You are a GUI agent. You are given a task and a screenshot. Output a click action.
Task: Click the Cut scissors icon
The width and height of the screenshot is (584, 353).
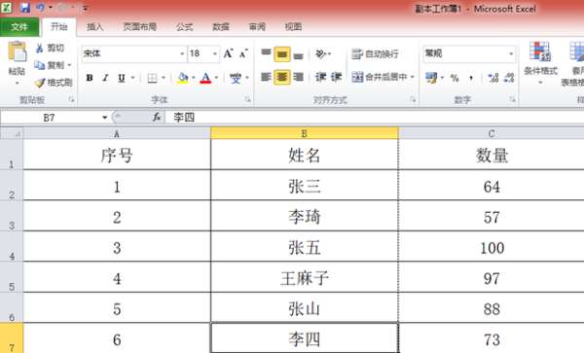[40, 48]
